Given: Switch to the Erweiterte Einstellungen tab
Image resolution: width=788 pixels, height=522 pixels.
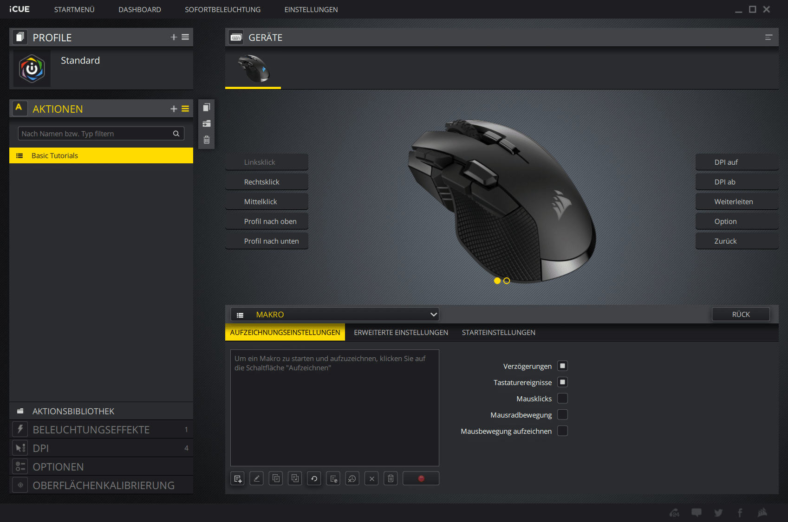Looking at the screenshot, I should (401, 333).
